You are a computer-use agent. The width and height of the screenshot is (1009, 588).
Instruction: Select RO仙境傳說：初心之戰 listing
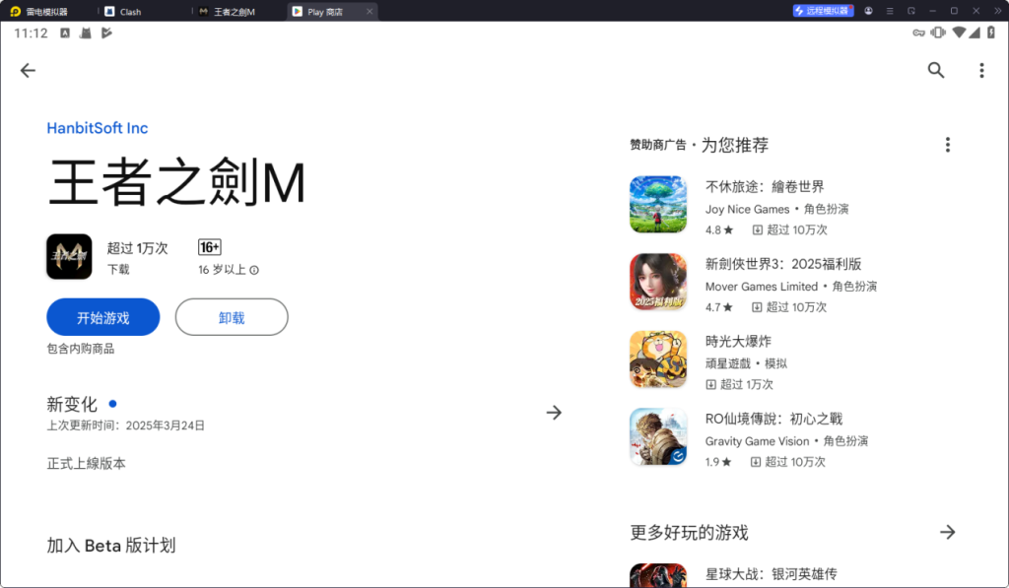pos(791,437)
